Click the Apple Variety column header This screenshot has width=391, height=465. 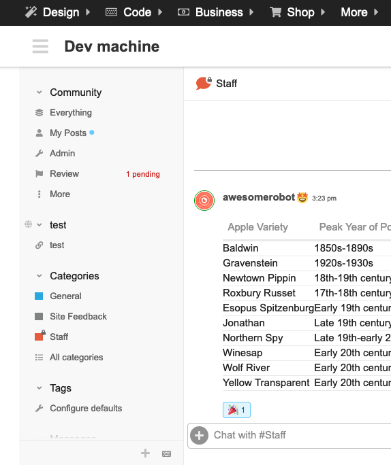(258, 227)
